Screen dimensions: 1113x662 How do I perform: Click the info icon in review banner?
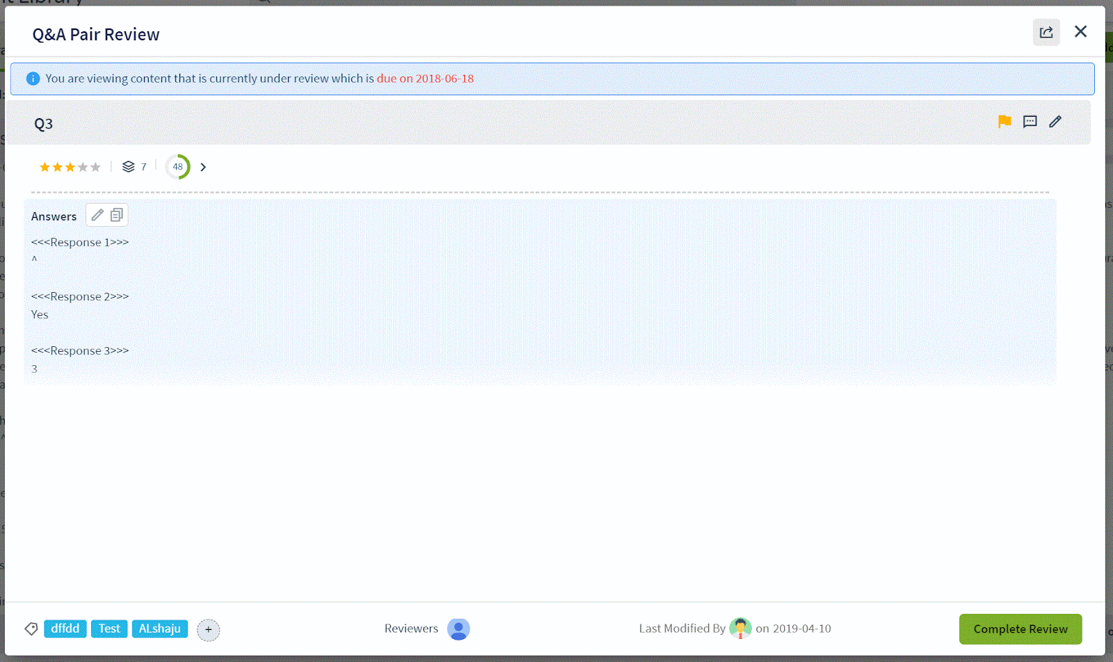[x=33, y=79]
